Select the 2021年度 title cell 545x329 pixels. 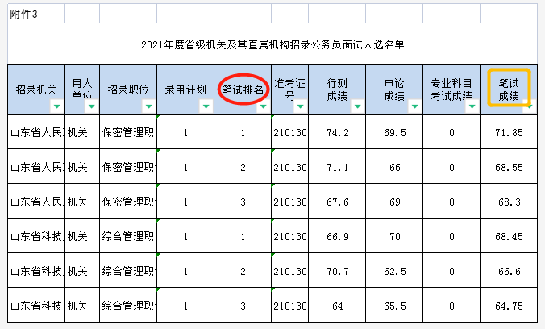[272, 44]
